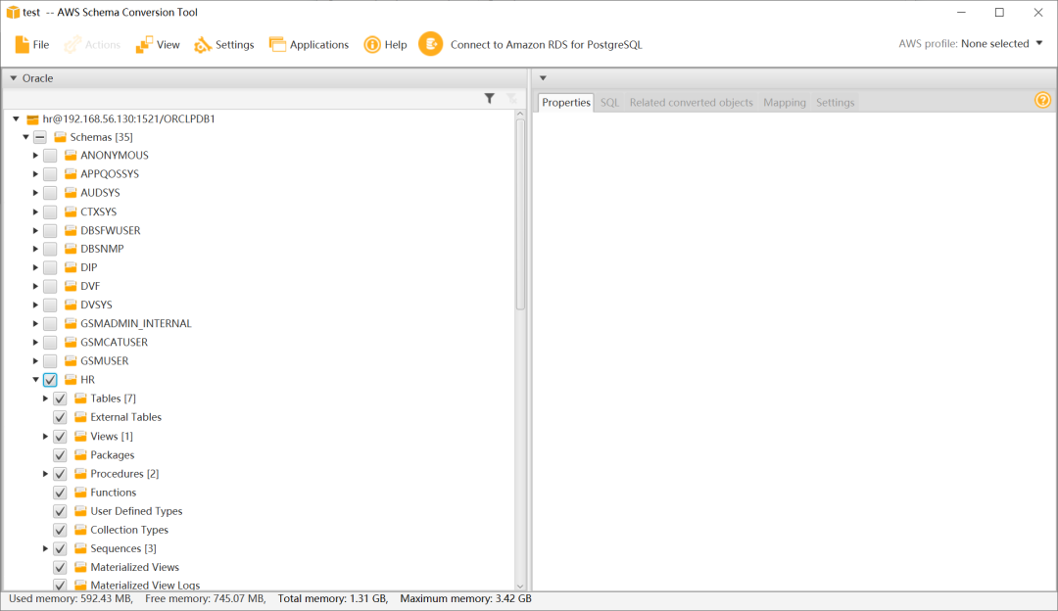Select the DBSFWUSER schema label
Viewport: 1058px width, 611px height.
[x=110, y=231]
